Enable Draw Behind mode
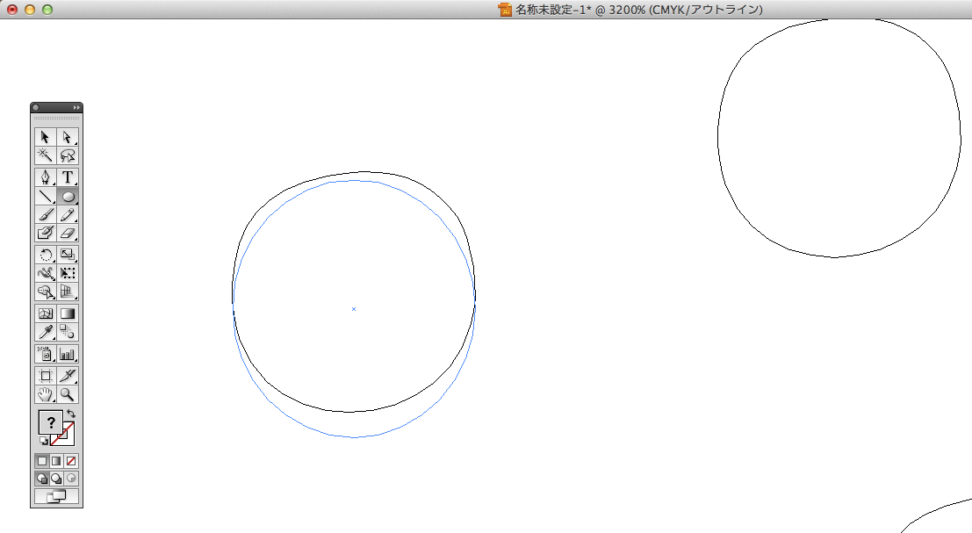972x533 pixels. point(56,479)
